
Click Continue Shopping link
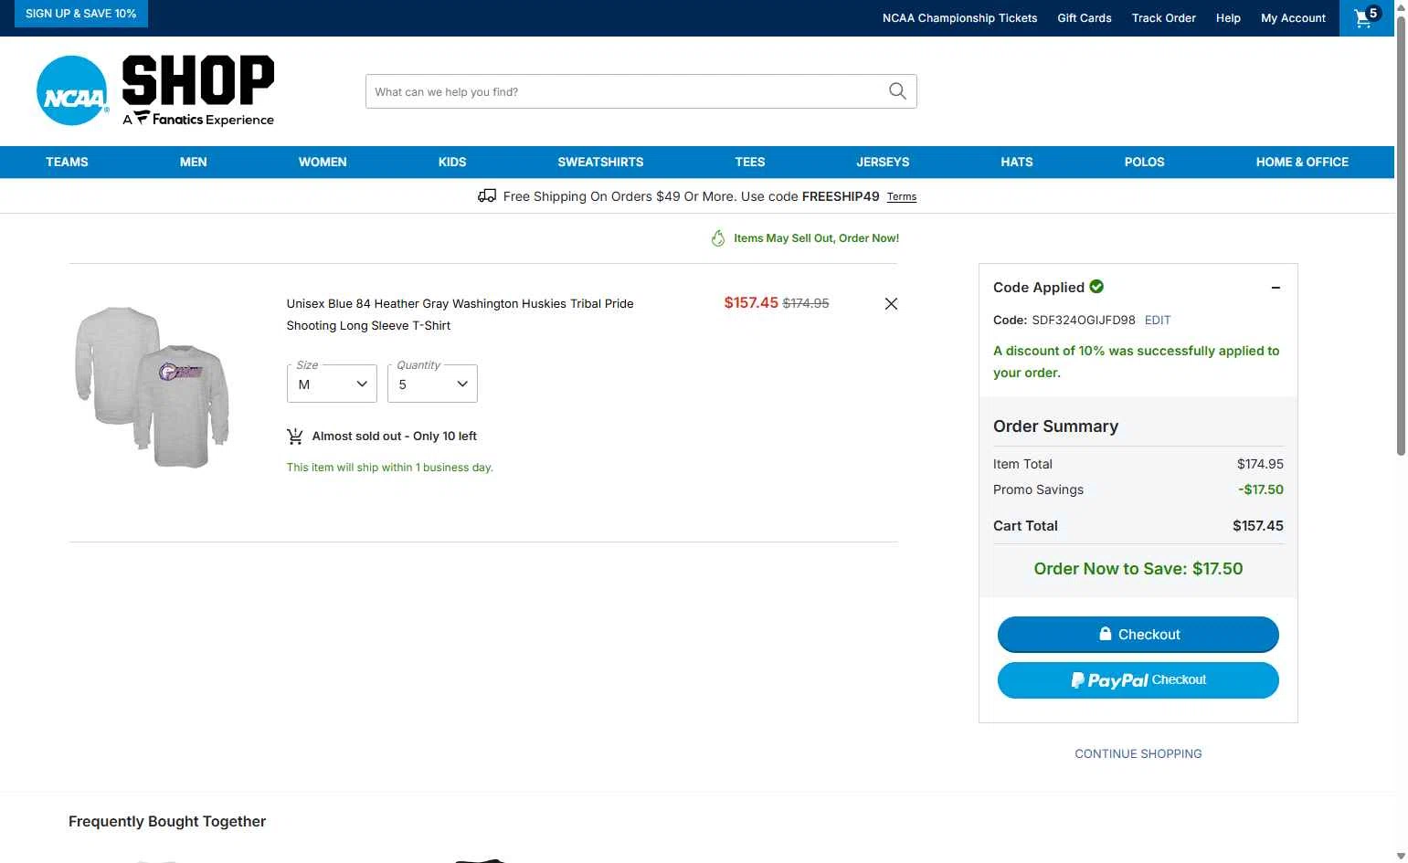[x=1138, y=753]
